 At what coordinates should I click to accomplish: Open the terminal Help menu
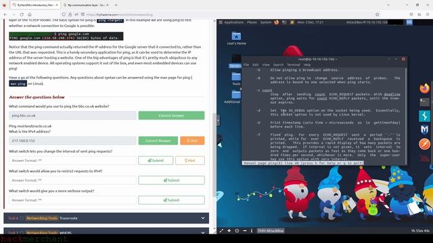click(x=307, y=65)
